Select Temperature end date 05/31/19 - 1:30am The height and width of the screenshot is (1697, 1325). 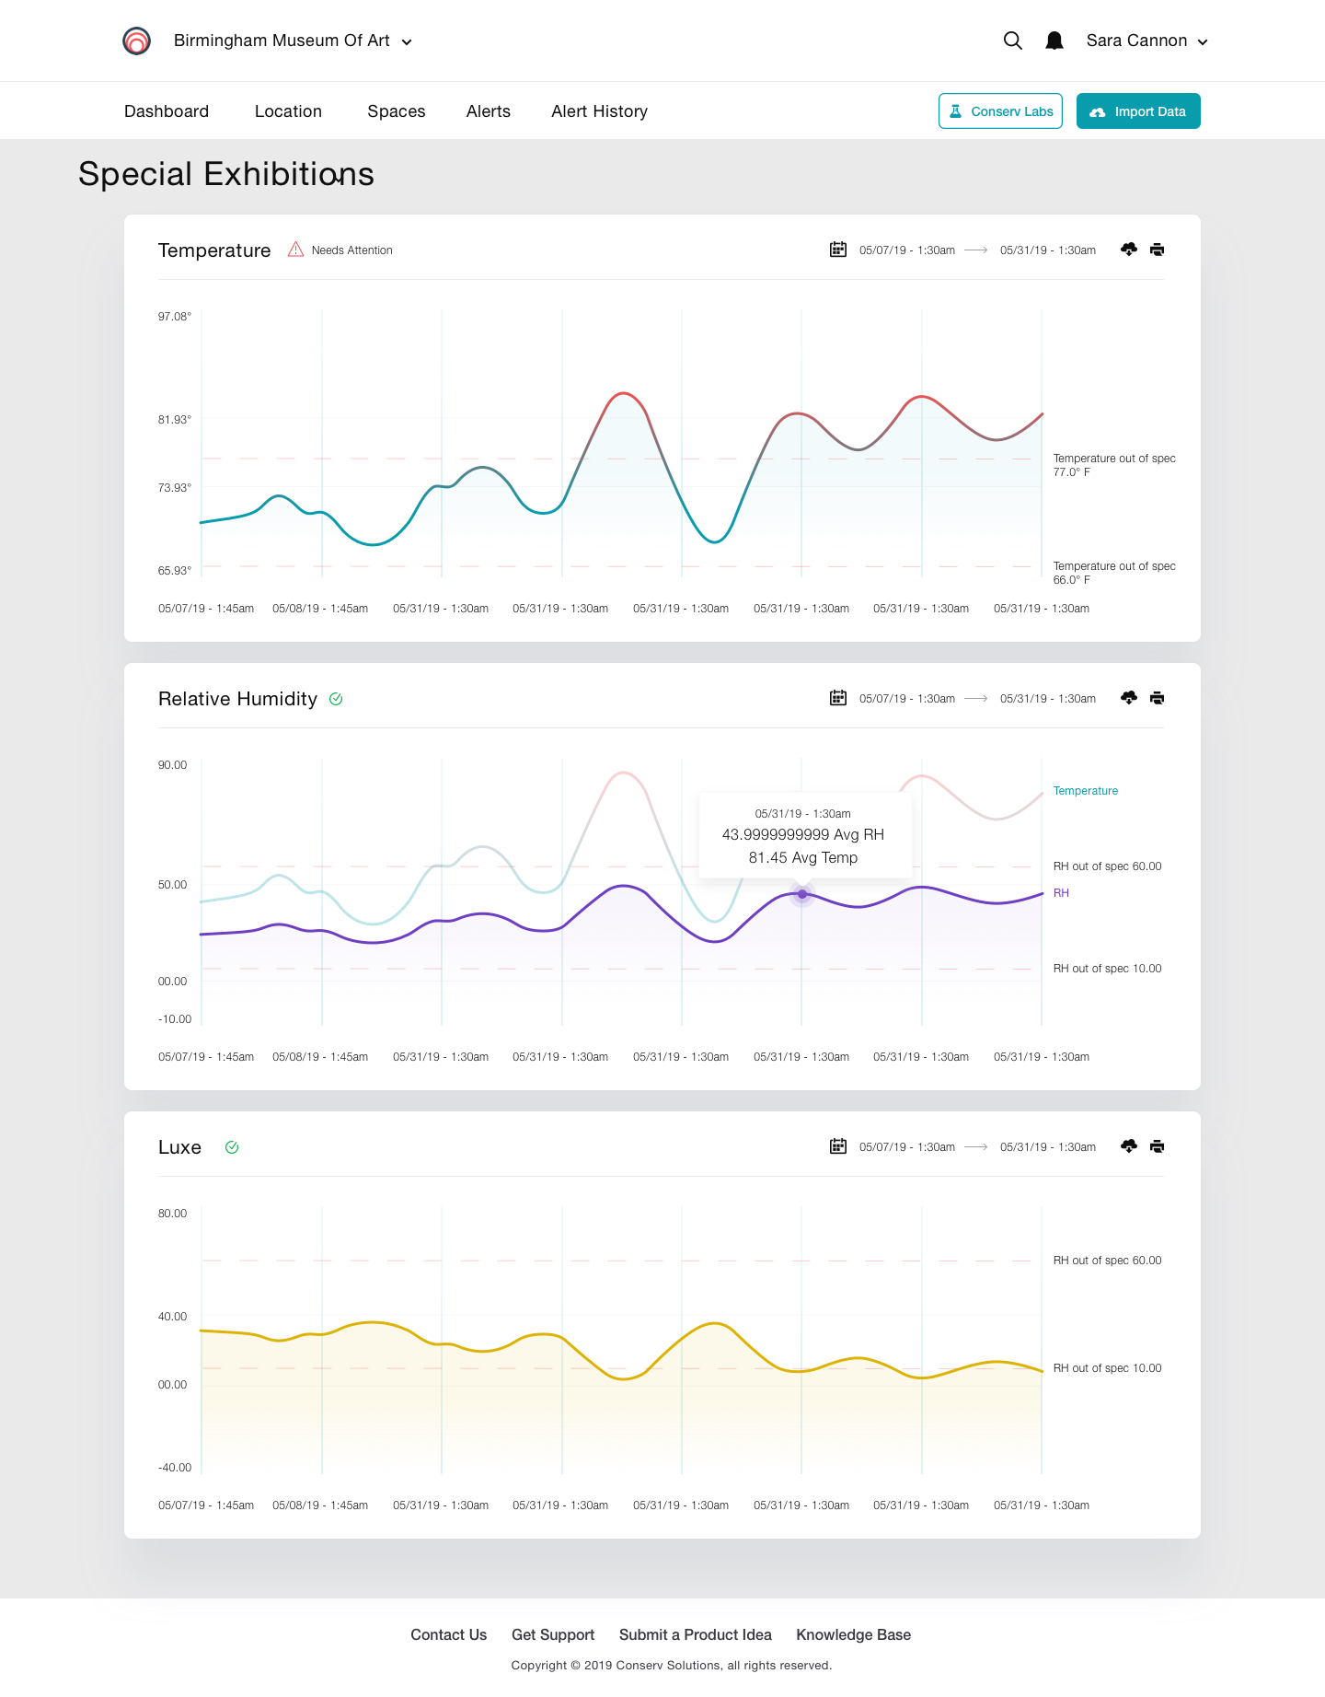point(1048,250)
